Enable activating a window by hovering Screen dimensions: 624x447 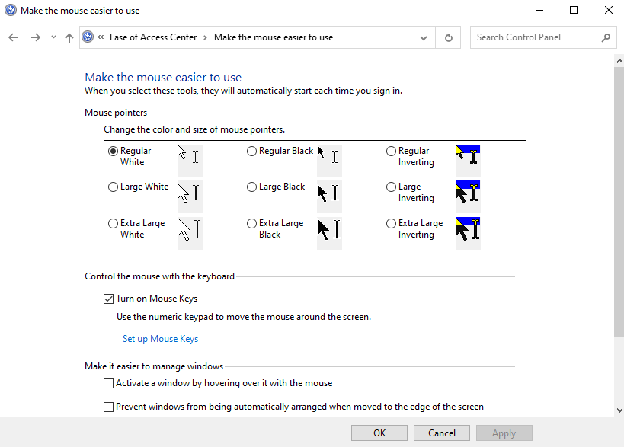pos(108,383)
